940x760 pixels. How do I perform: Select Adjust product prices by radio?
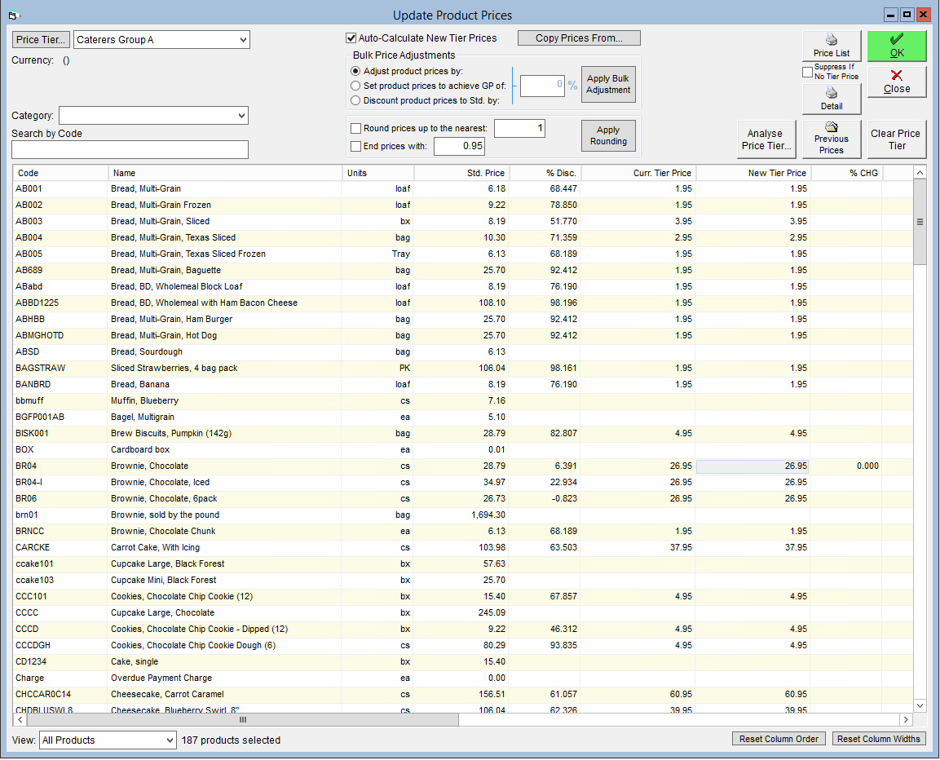(x=355, y=72)
